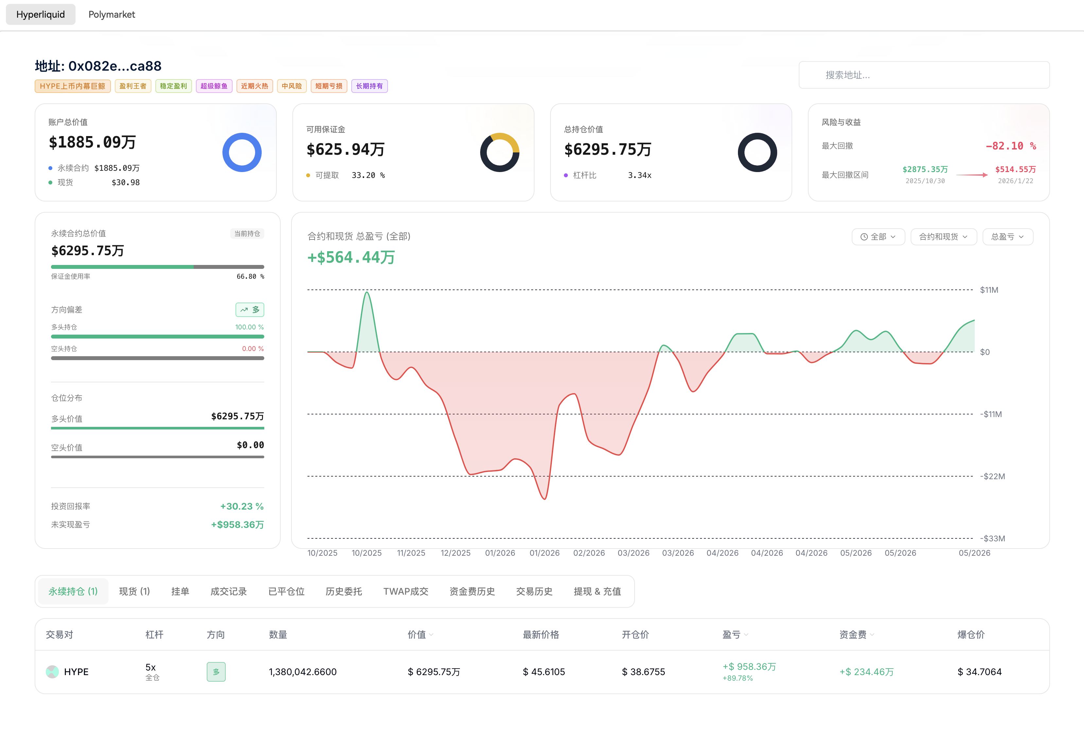Image resolution: width=1084 pixels, height=751 pixels.
Task: Click the sort chevron next to 价值
Action: tap(431, 635)
